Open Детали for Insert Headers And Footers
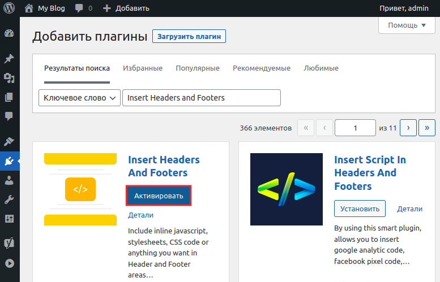Screen dimensions: 440x282 140,215
